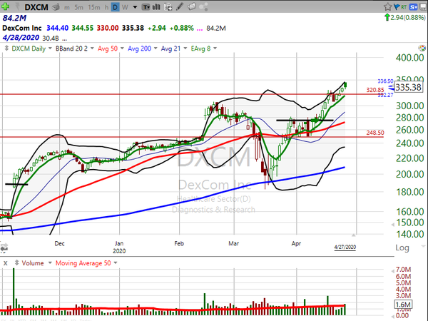The width and height of the screenshot is (428, 321).
Task: Click the greyed share icon
Action: 203,6
